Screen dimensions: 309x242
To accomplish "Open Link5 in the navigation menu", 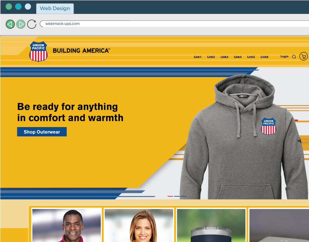I will click(x=251, y=57).
